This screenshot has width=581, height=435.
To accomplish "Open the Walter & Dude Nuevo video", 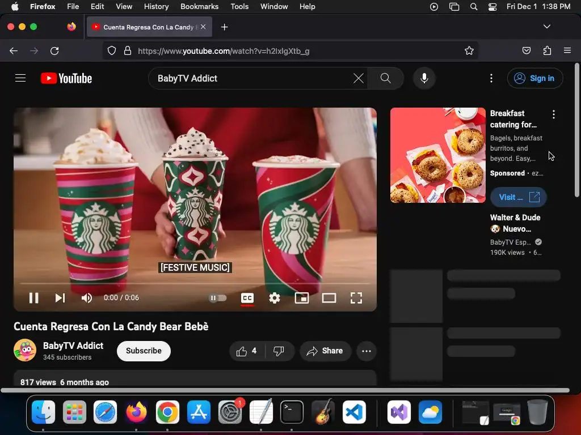I will click(515, 223).
